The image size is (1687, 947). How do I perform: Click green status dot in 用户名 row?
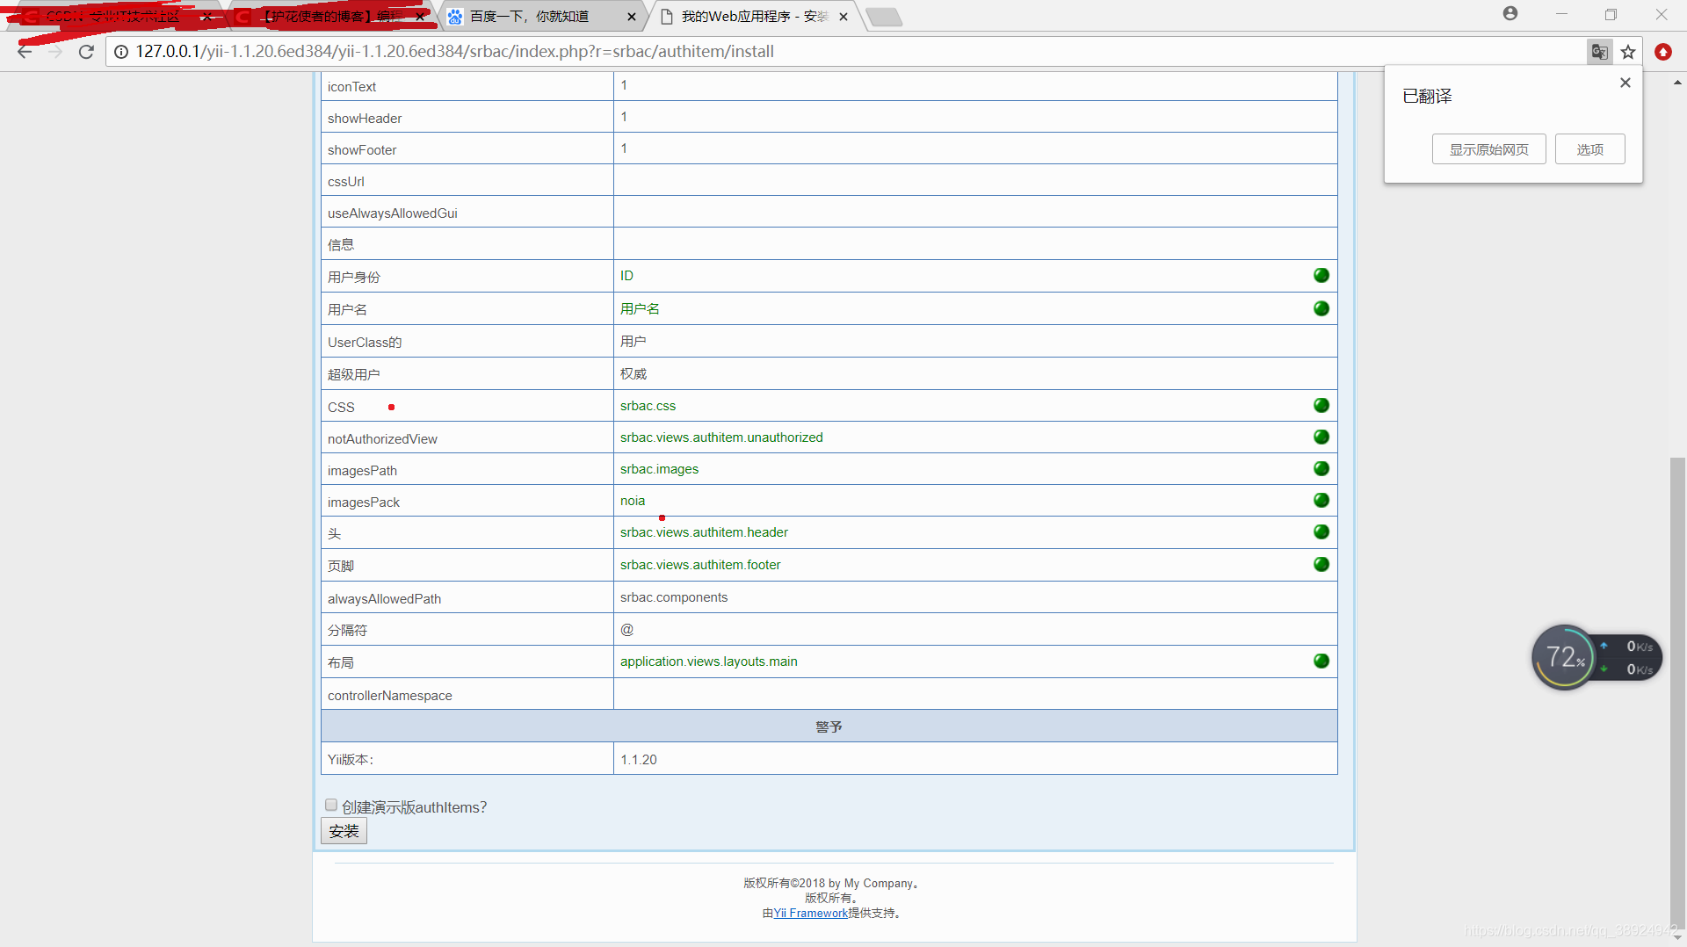(x=1321, y=308)
